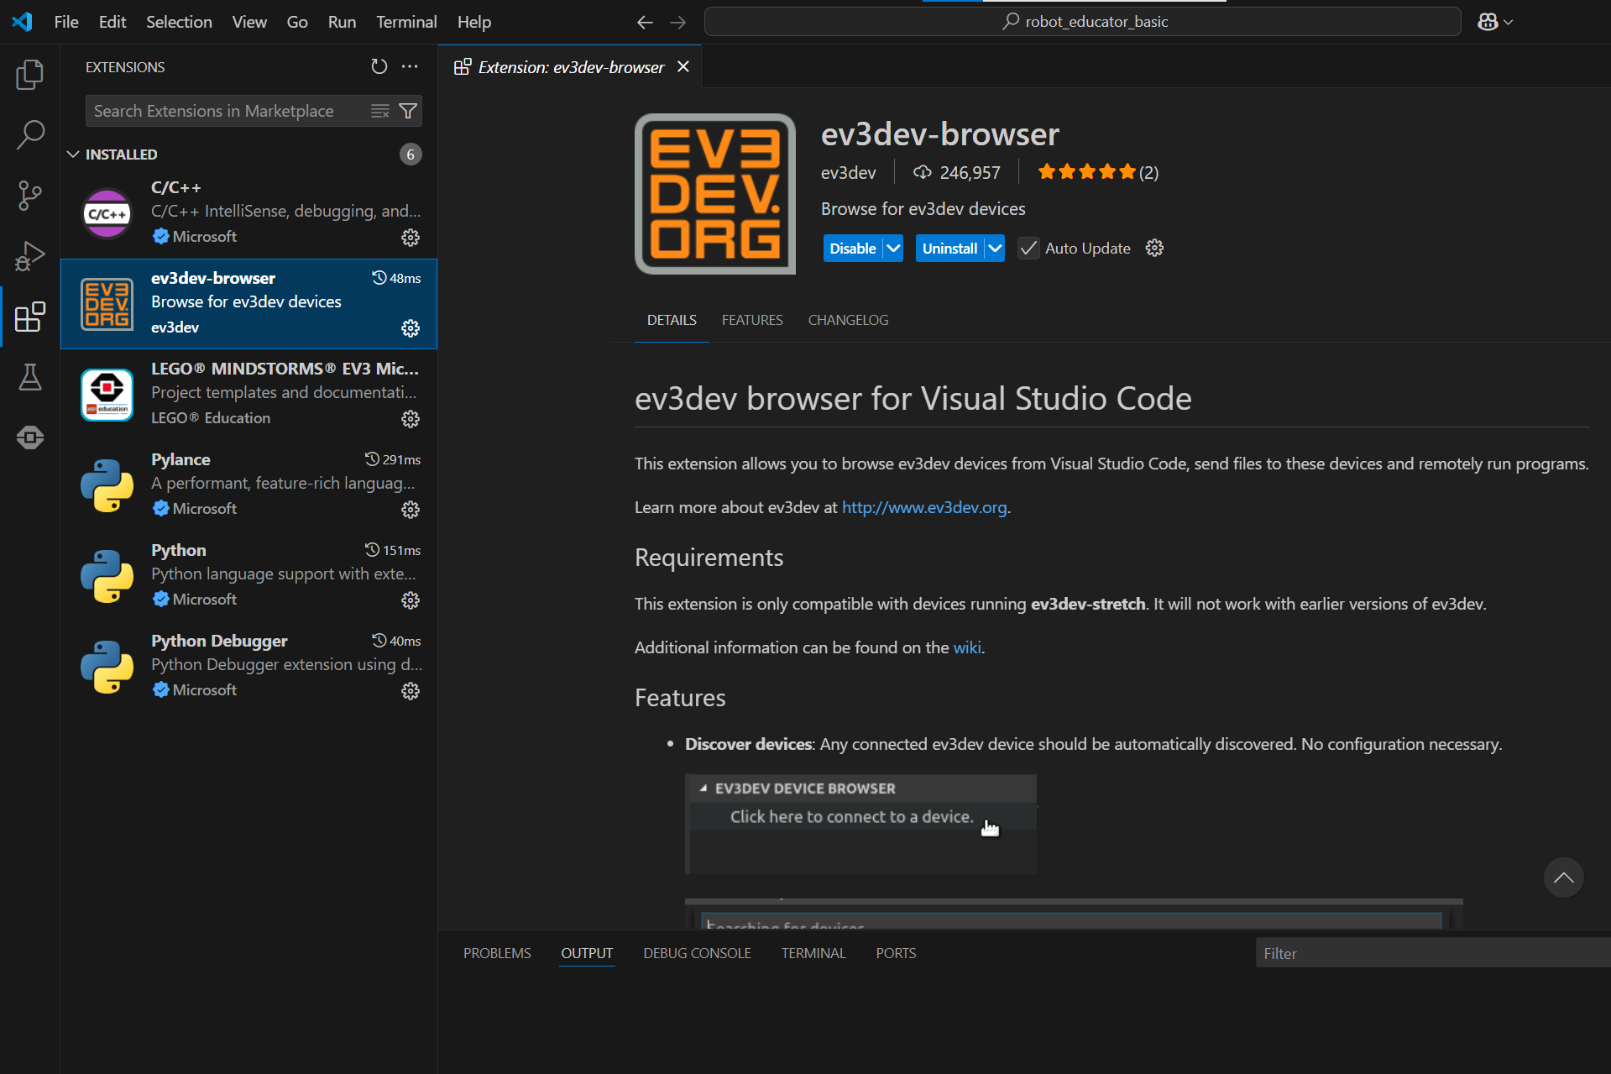Open the Extensions view in activity bar
This screenshot has height=1074, width=1611.
[30, 317]
